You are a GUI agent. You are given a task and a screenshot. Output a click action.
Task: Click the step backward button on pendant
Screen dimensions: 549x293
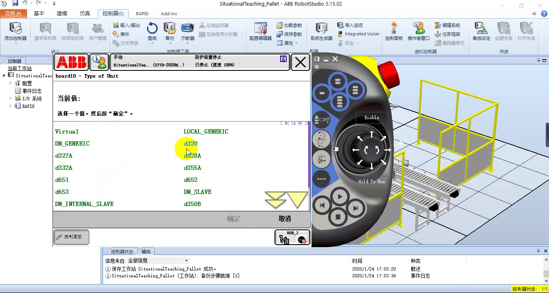(x=322, y=205)
